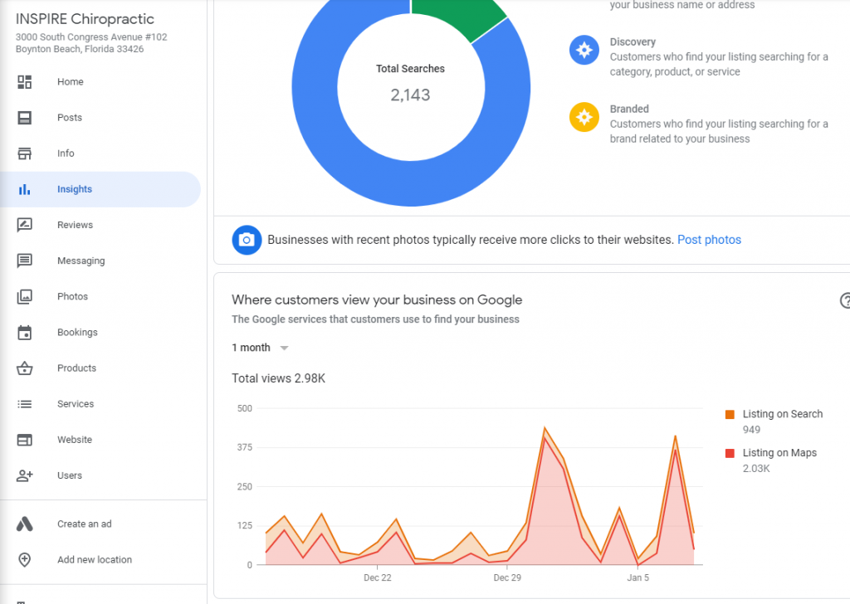Click the Photos gallery icon
The image size is (850, 604).
coord(24,296)
